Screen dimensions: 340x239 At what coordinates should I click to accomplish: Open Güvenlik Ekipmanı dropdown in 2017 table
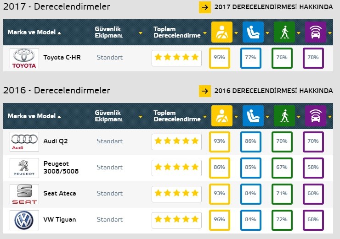[141, 33]
